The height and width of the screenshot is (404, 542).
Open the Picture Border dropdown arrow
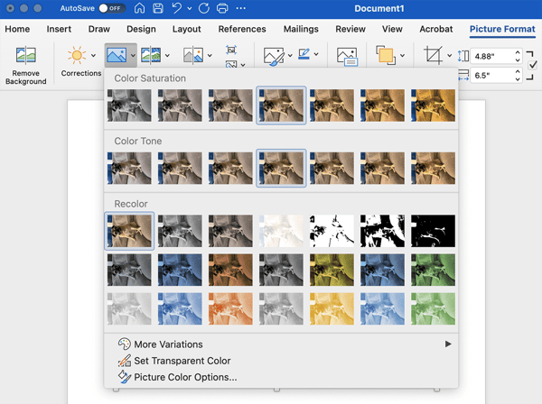(316, 54)
